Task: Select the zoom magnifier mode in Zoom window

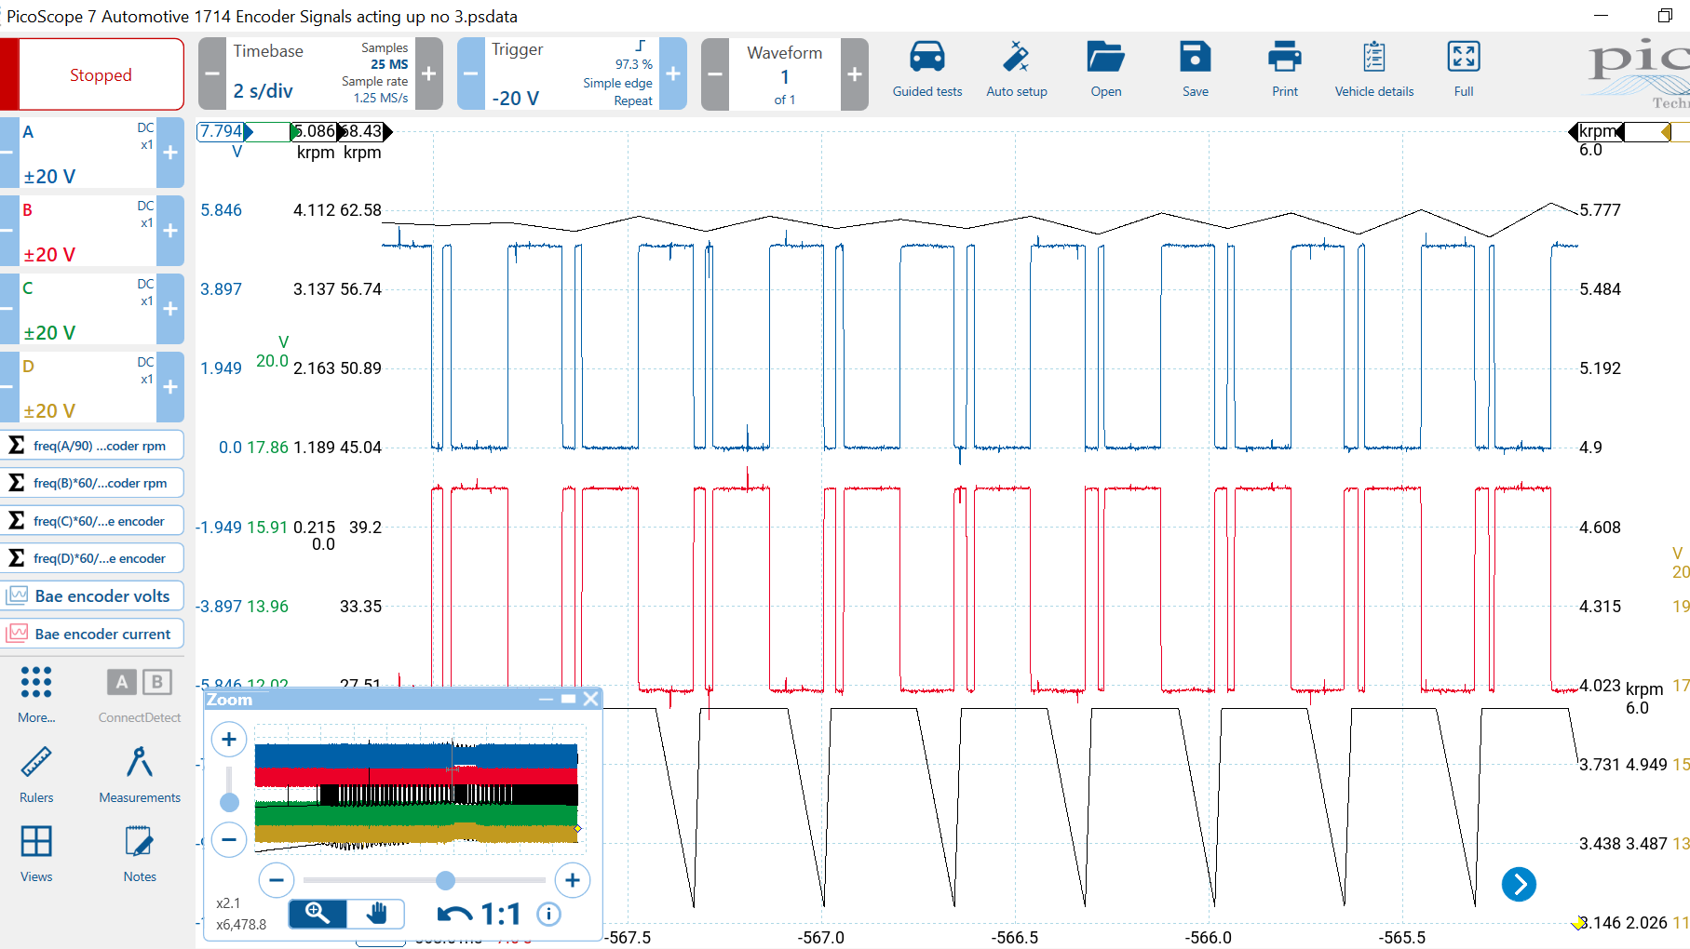Action: [x=317, y=914]
